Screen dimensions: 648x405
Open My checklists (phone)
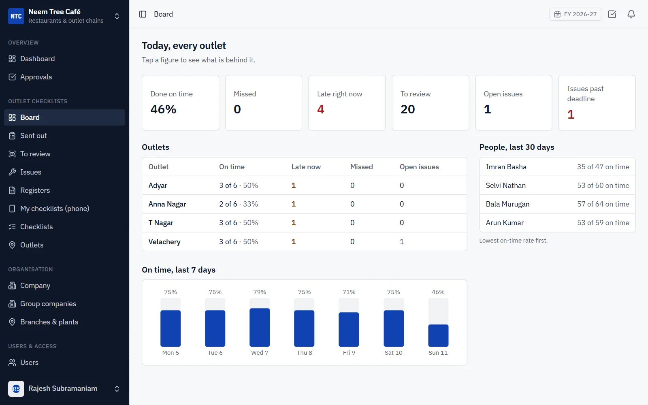[x=64, y=209]
